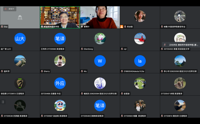Select the 外应 avatar of 吕傲雪
The image size is (200, 124).
click(x=60, y=83)
